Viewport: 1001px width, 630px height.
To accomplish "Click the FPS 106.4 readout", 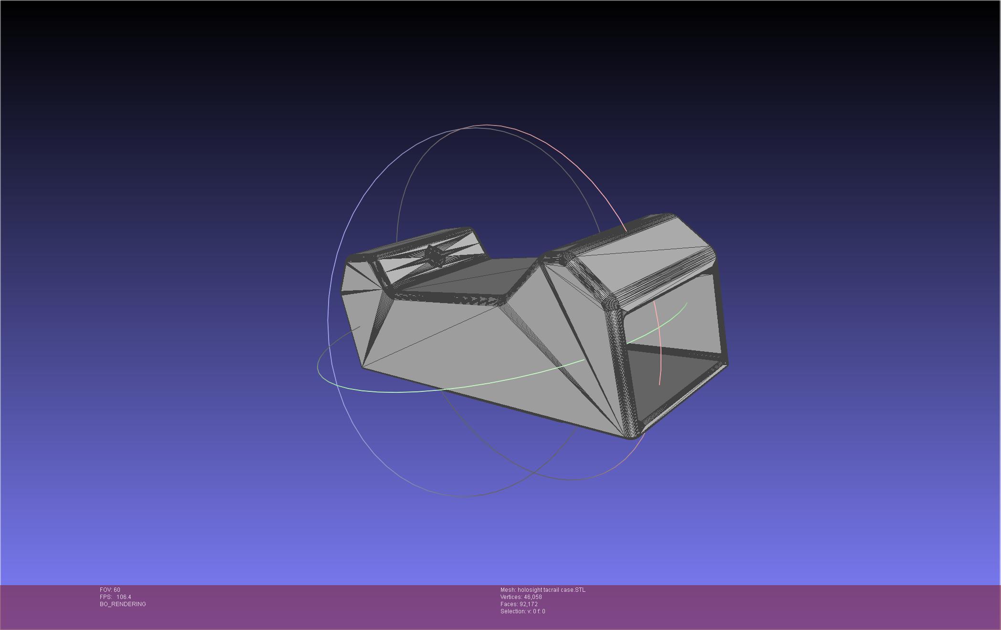I will click(x=115, y=597).
